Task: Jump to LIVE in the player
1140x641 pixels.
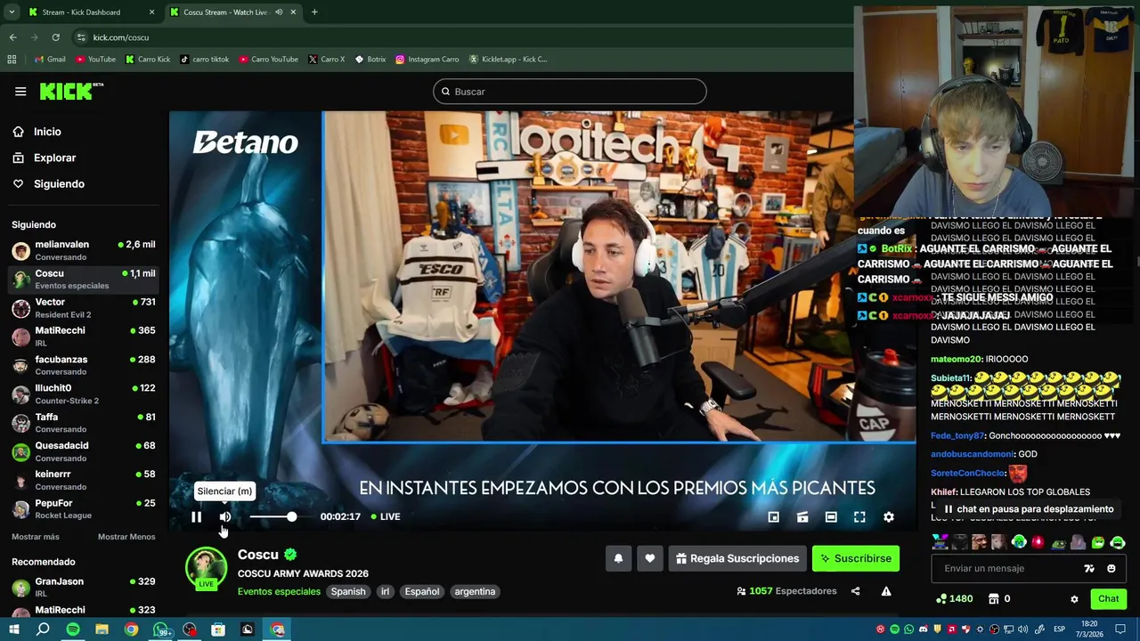Action: click(x=385, y=516)
